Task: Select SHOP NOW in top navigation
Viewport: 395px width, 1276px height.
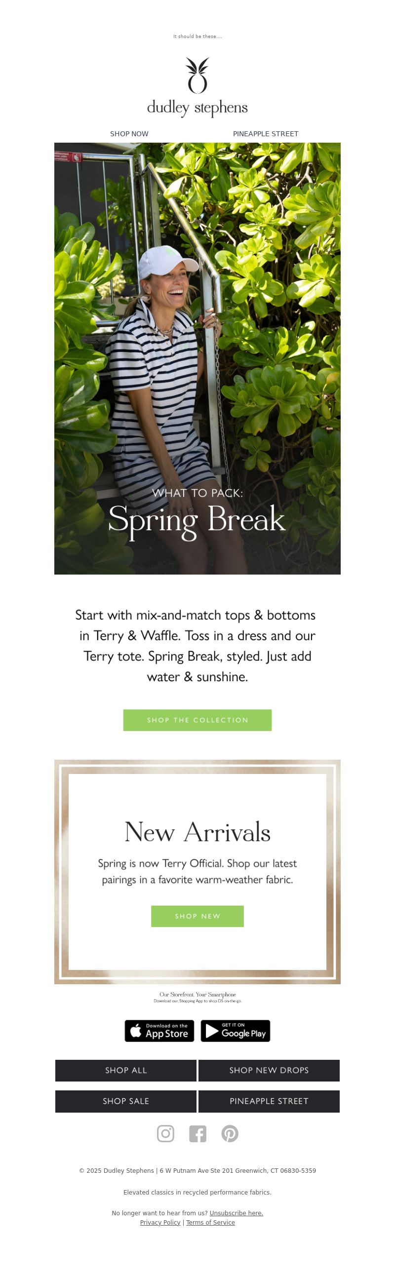Action: point(129,134)
